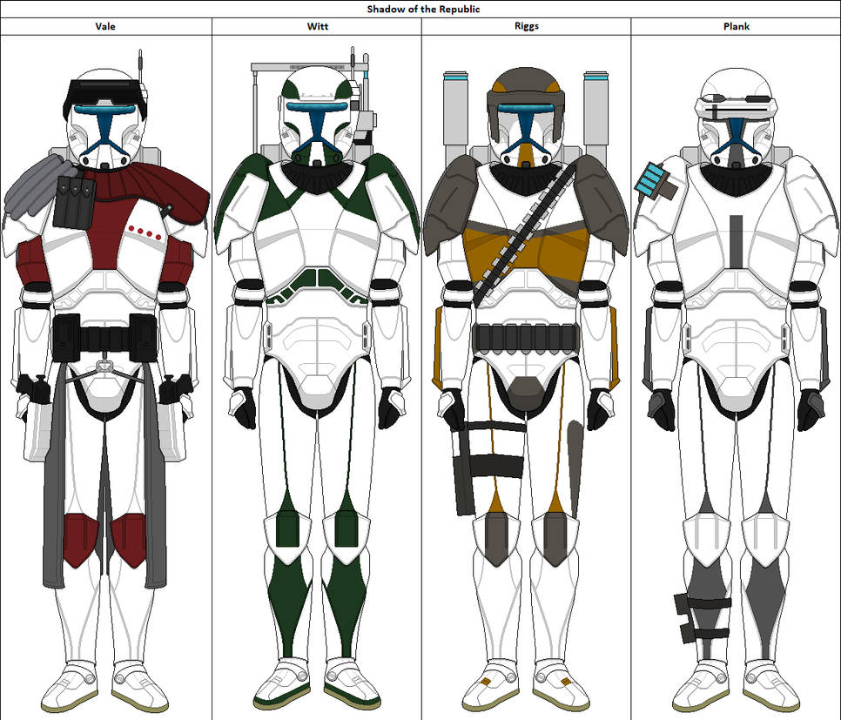Select the Vale trooper with red armor
The width and height of the screenshot is (841, 720).
click(105, 381)
